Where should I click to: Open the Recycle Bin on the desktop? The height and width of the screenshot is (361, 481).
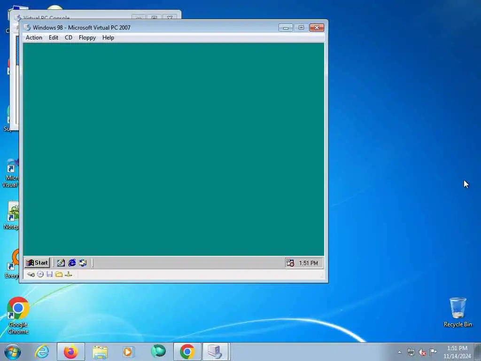pos(458,312)
